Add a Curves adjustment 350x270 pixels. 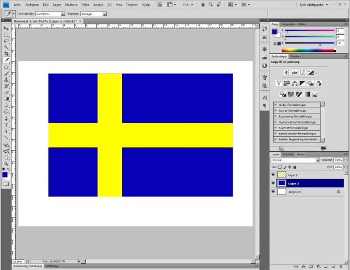coord(303,72)
